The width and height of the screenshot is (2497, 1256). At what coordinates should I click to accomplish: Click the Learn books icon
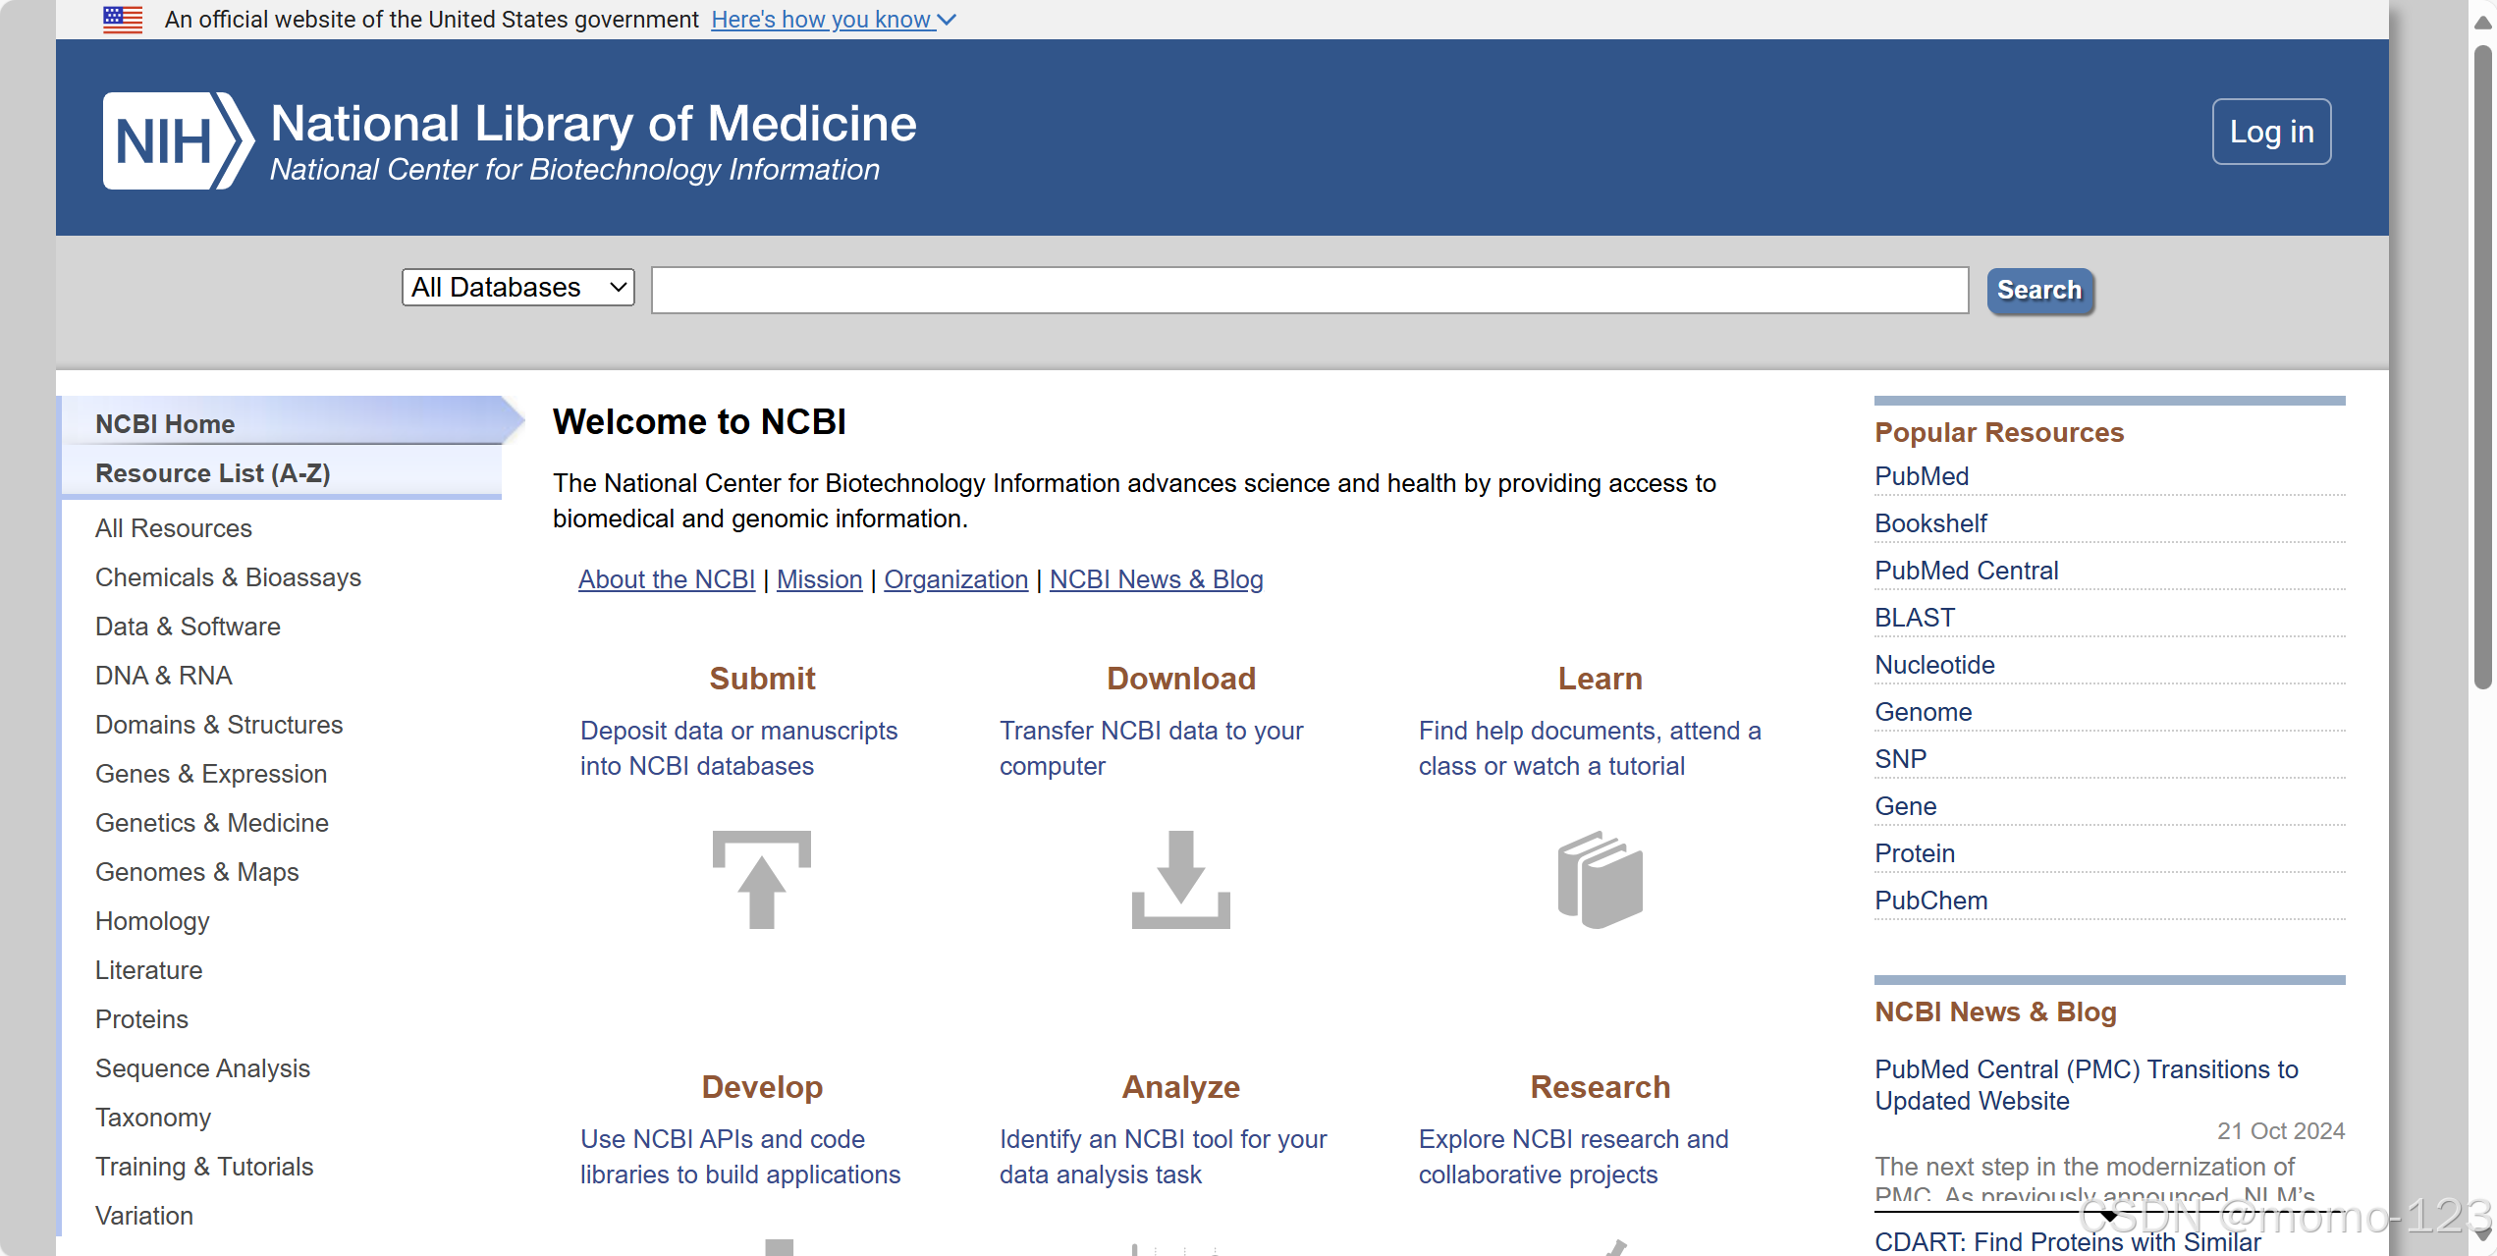click(1600, 879)
